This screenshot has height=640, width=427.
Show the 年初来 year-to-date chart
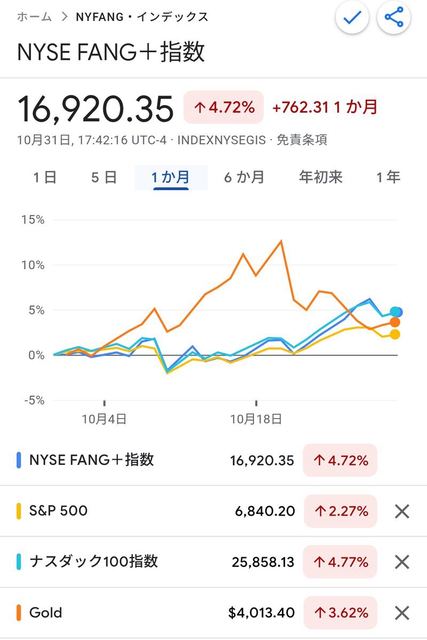(321, 177)
